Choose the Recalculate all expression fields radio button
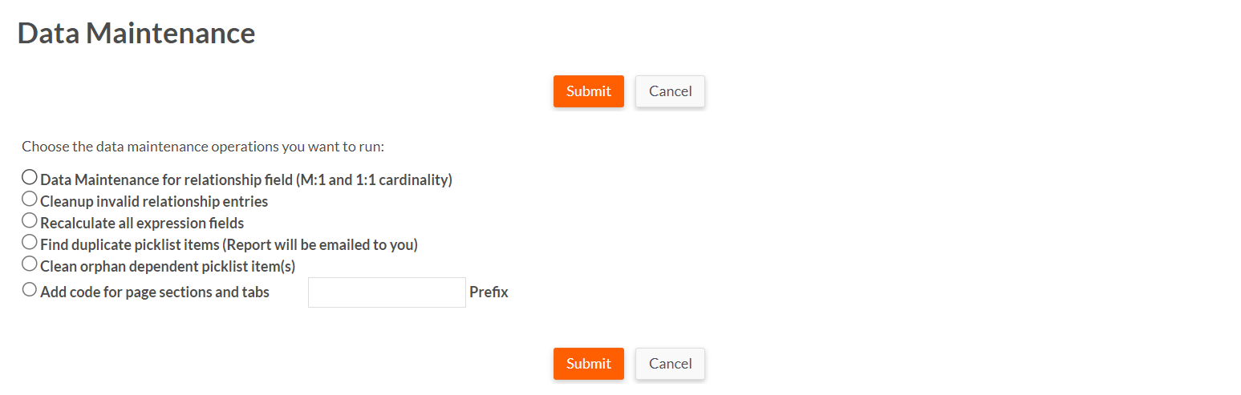This screenshot has height=395, width=1241. point(30,220)
